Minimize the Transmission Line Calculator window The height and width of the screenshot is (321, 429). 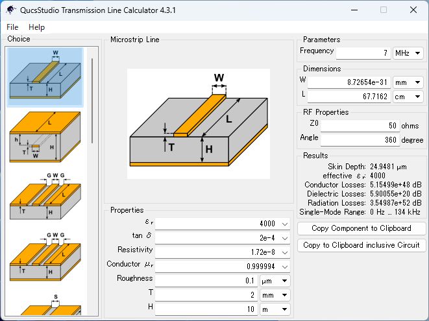pos(354,10)
